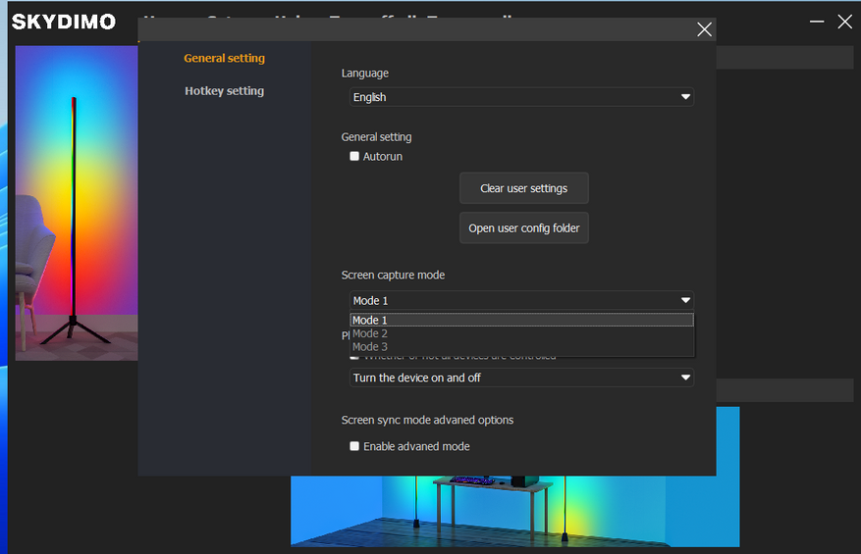Viewport: 861px width, 554px height.
Task: Minimize the Skydimo main window
Action: pyautogui.click(x=817, y=21)
